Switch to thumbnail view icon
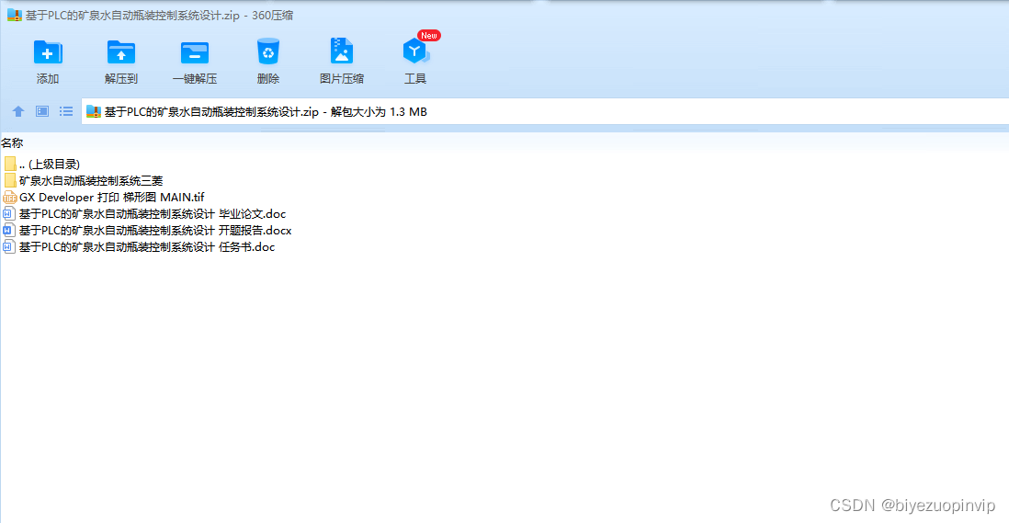The width and height of the screenshot is (1009, 523). (x=42, y=111)
